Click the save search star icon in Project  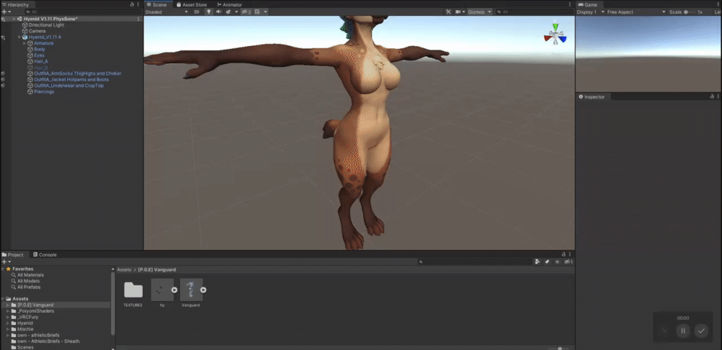coord(557,262)
